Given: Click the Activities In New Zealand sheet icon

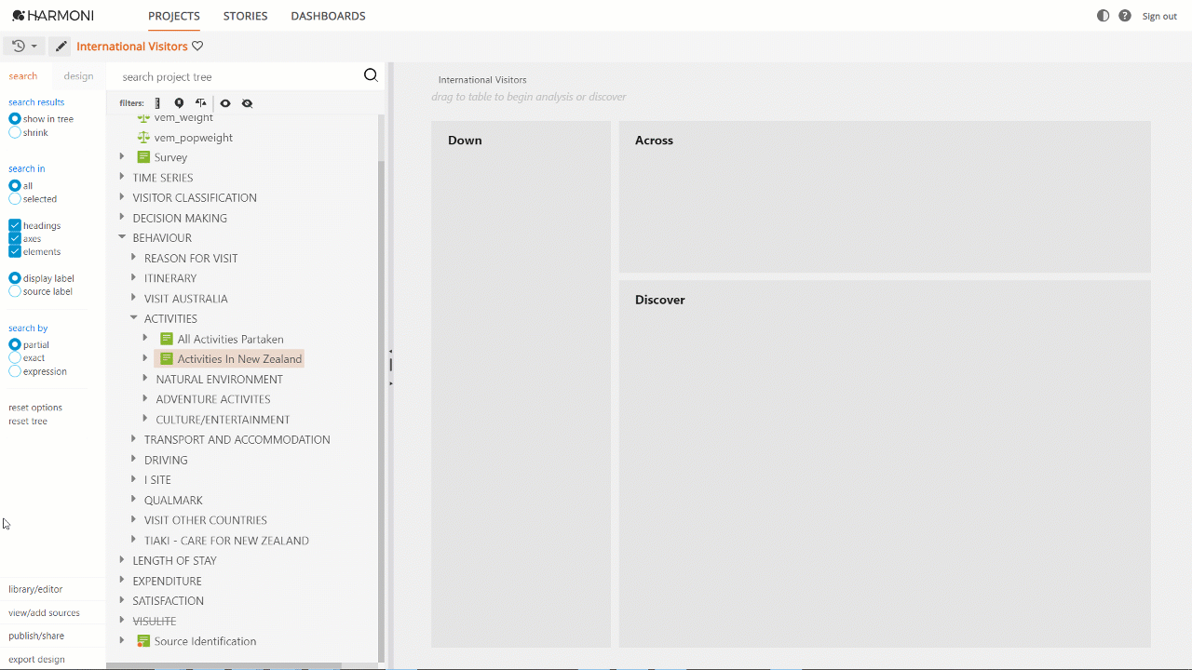Looking at the screenshot, I should (167, 359).
